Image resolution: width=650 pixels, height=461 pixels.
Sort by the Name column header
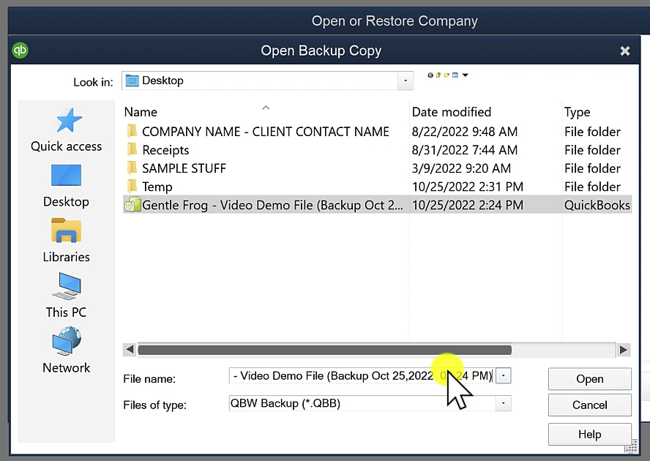tap(141, 112)
